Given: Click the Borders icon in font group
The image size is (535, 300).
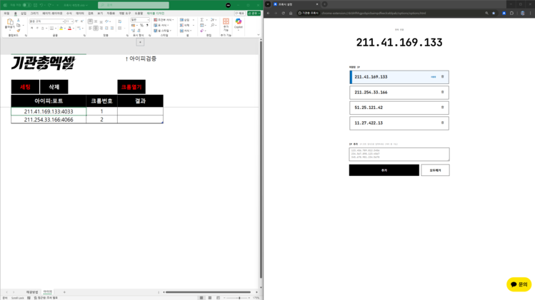Looking at the screenshot, I should pyautogui.click(x=51, y=28).
